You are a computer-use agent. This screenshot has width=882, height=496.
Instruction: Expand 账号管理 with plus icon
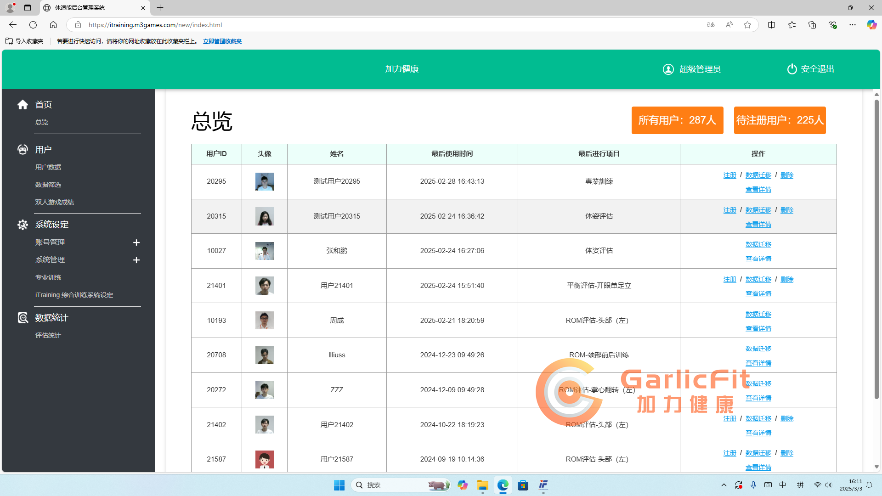tap(136, 242)
